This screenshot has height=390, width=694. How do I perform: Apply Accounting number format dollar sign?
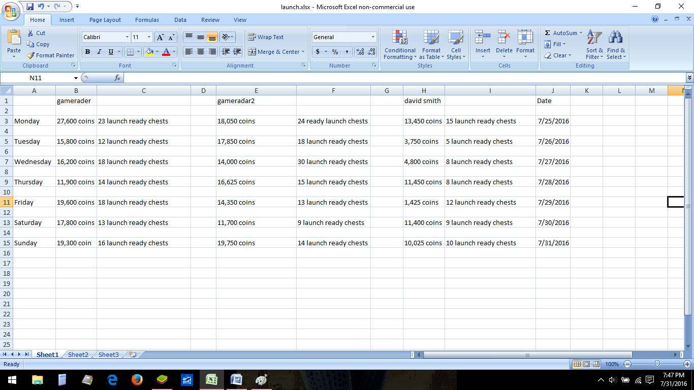tap(318, 52)
